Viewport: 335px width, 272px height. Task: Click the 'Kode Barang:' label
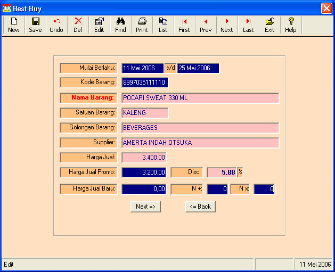click(88, 83)
